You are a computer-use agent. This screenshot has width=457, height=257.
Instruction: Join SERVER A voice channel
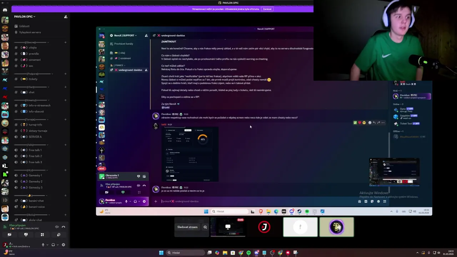tap(35, 137)
